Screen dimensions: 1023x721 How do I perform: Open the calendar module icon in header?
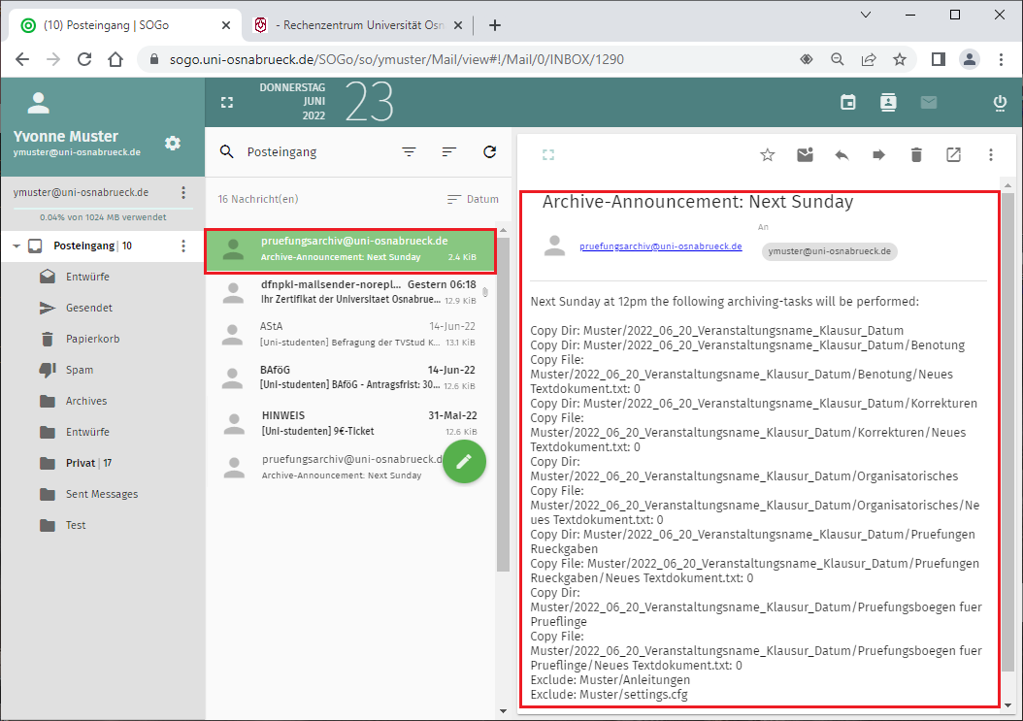point(848,103)
